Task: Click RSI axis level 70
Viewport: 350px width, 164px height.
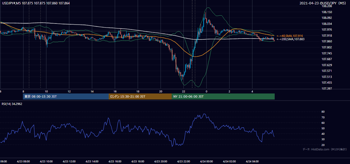Action: (x=323, y=117)
